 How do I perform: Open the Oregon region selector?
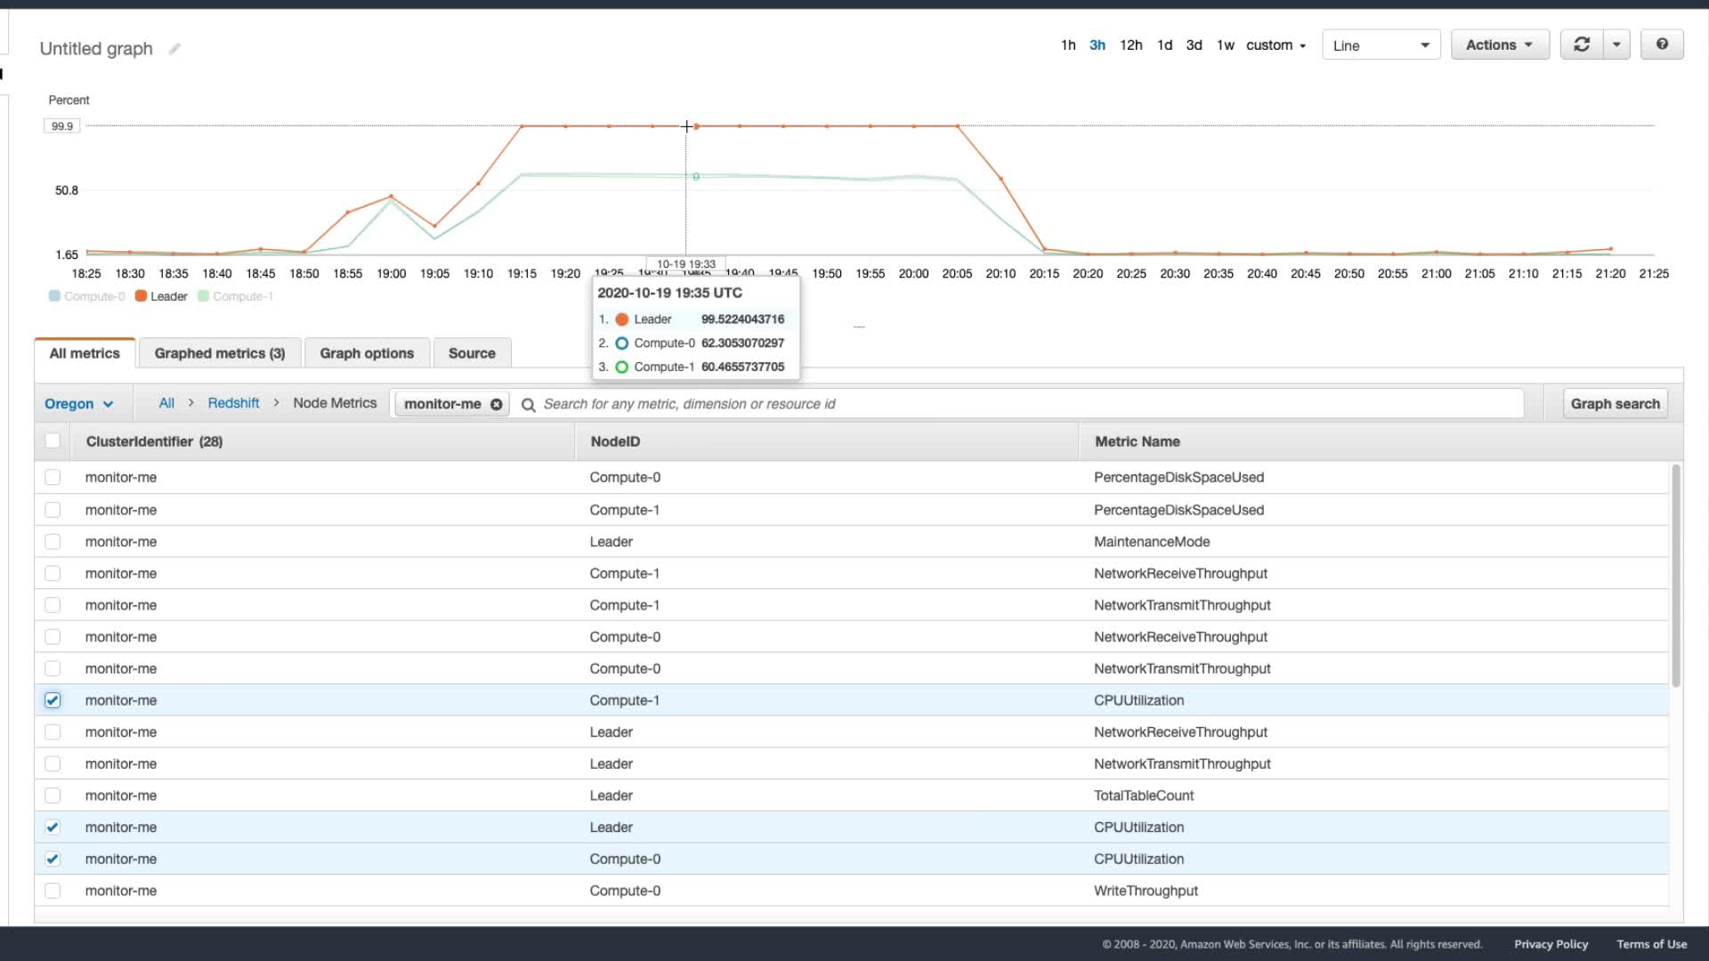coord(78,404)
